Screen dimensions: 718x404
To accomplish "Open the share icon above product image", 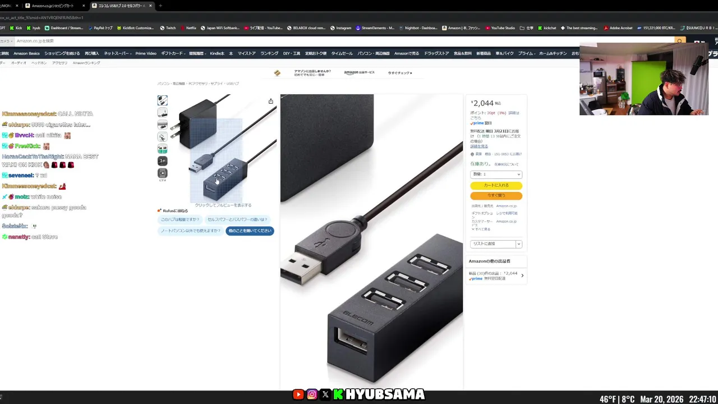I will coord(271,101).
